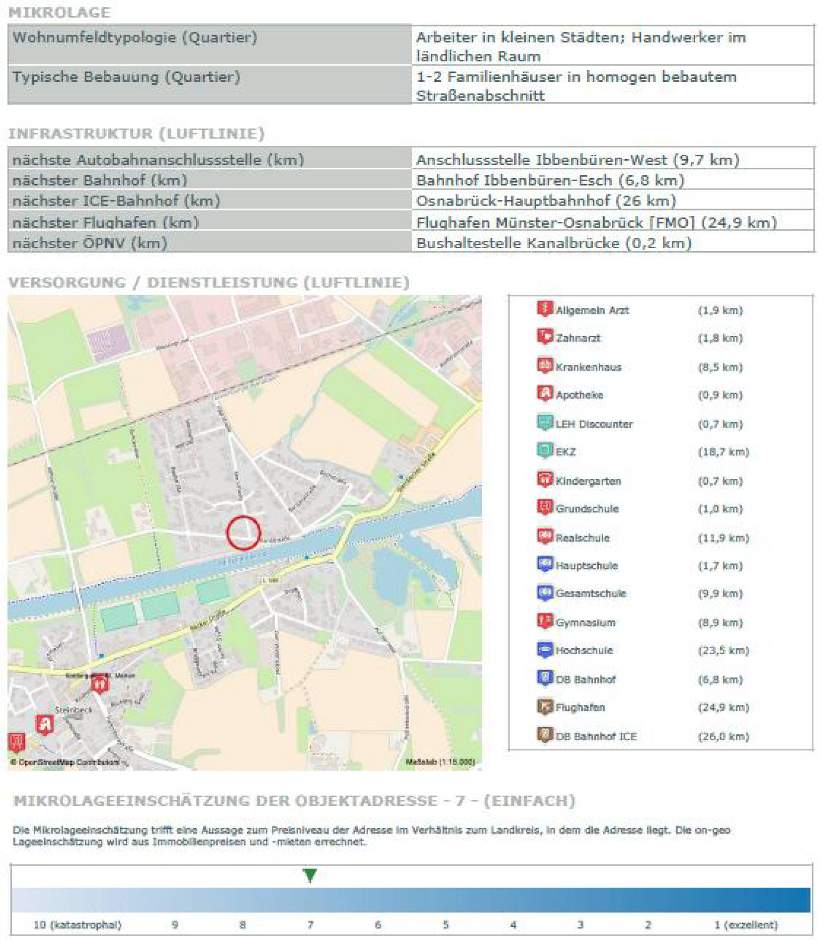Click the Apotheke marker on the map
The height and width of the screenshot is (940, 822).
pos(45,725)
